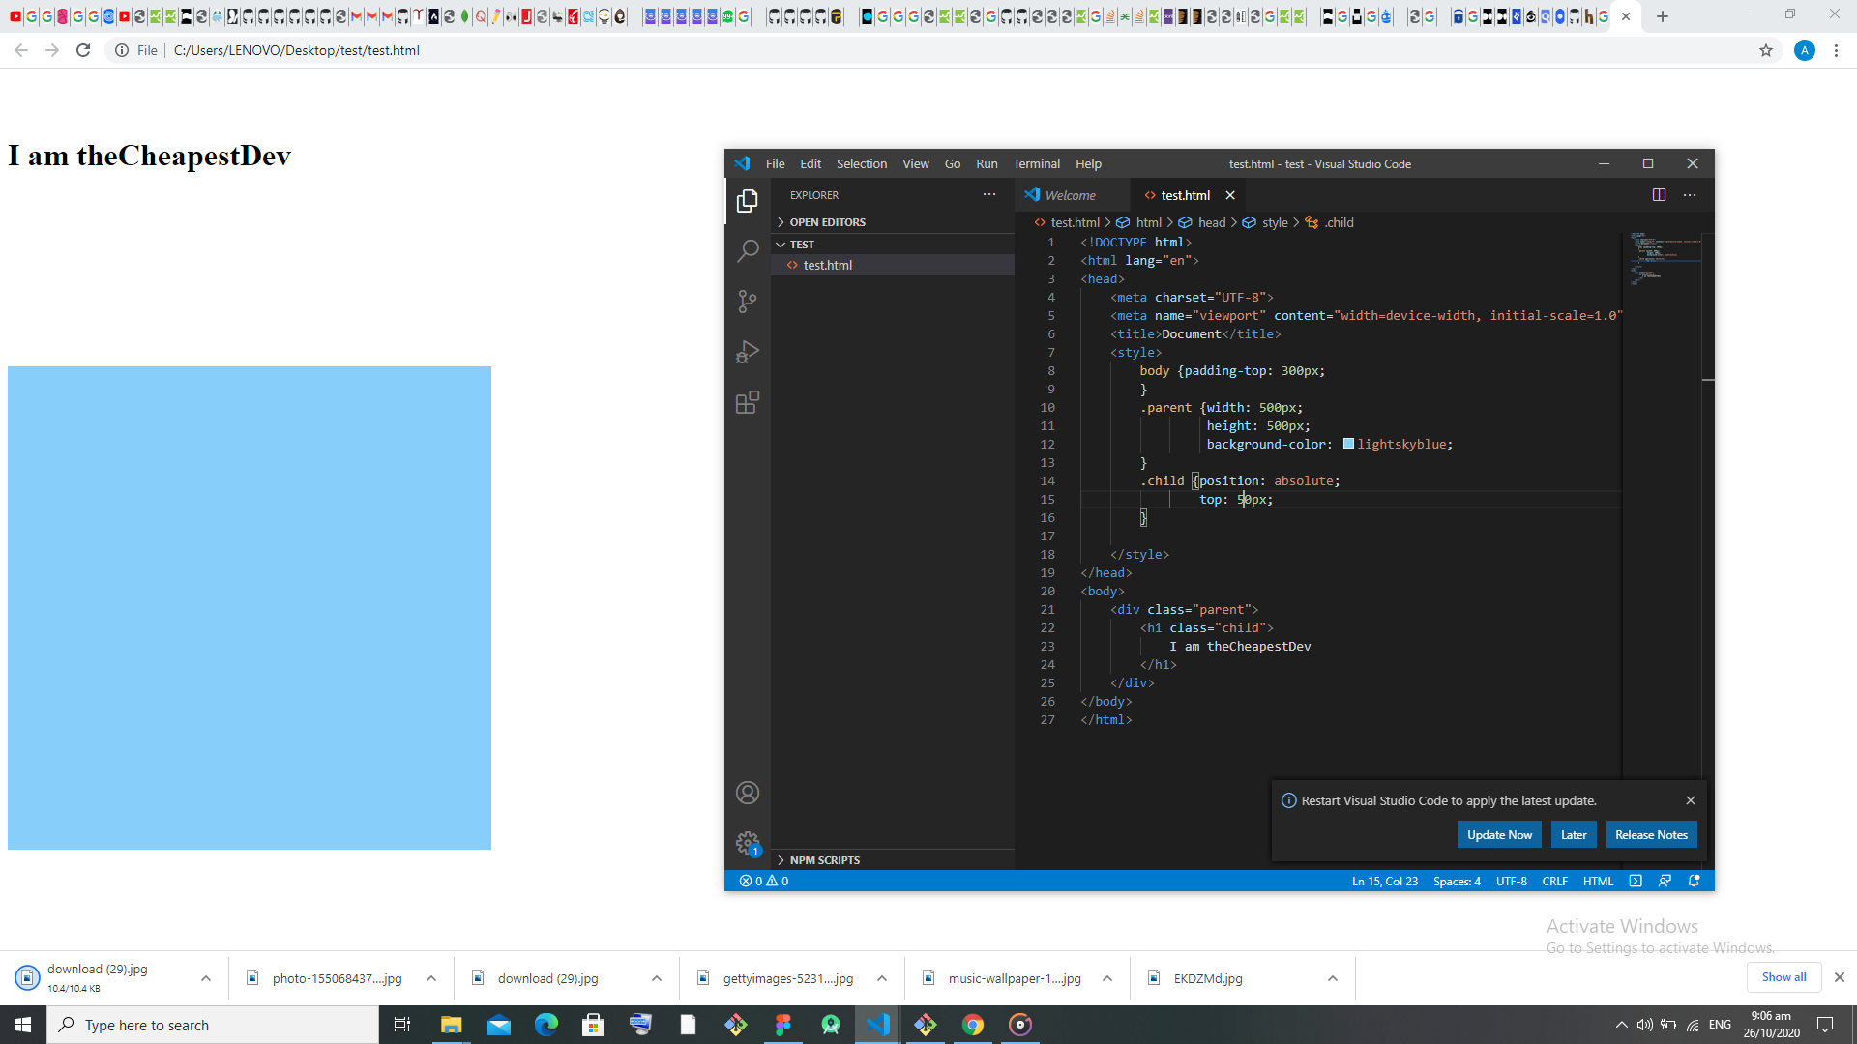Screen dimensions: 1857x1044
Task: Click the Release Notes button
Action: [x=1651, y=835]
